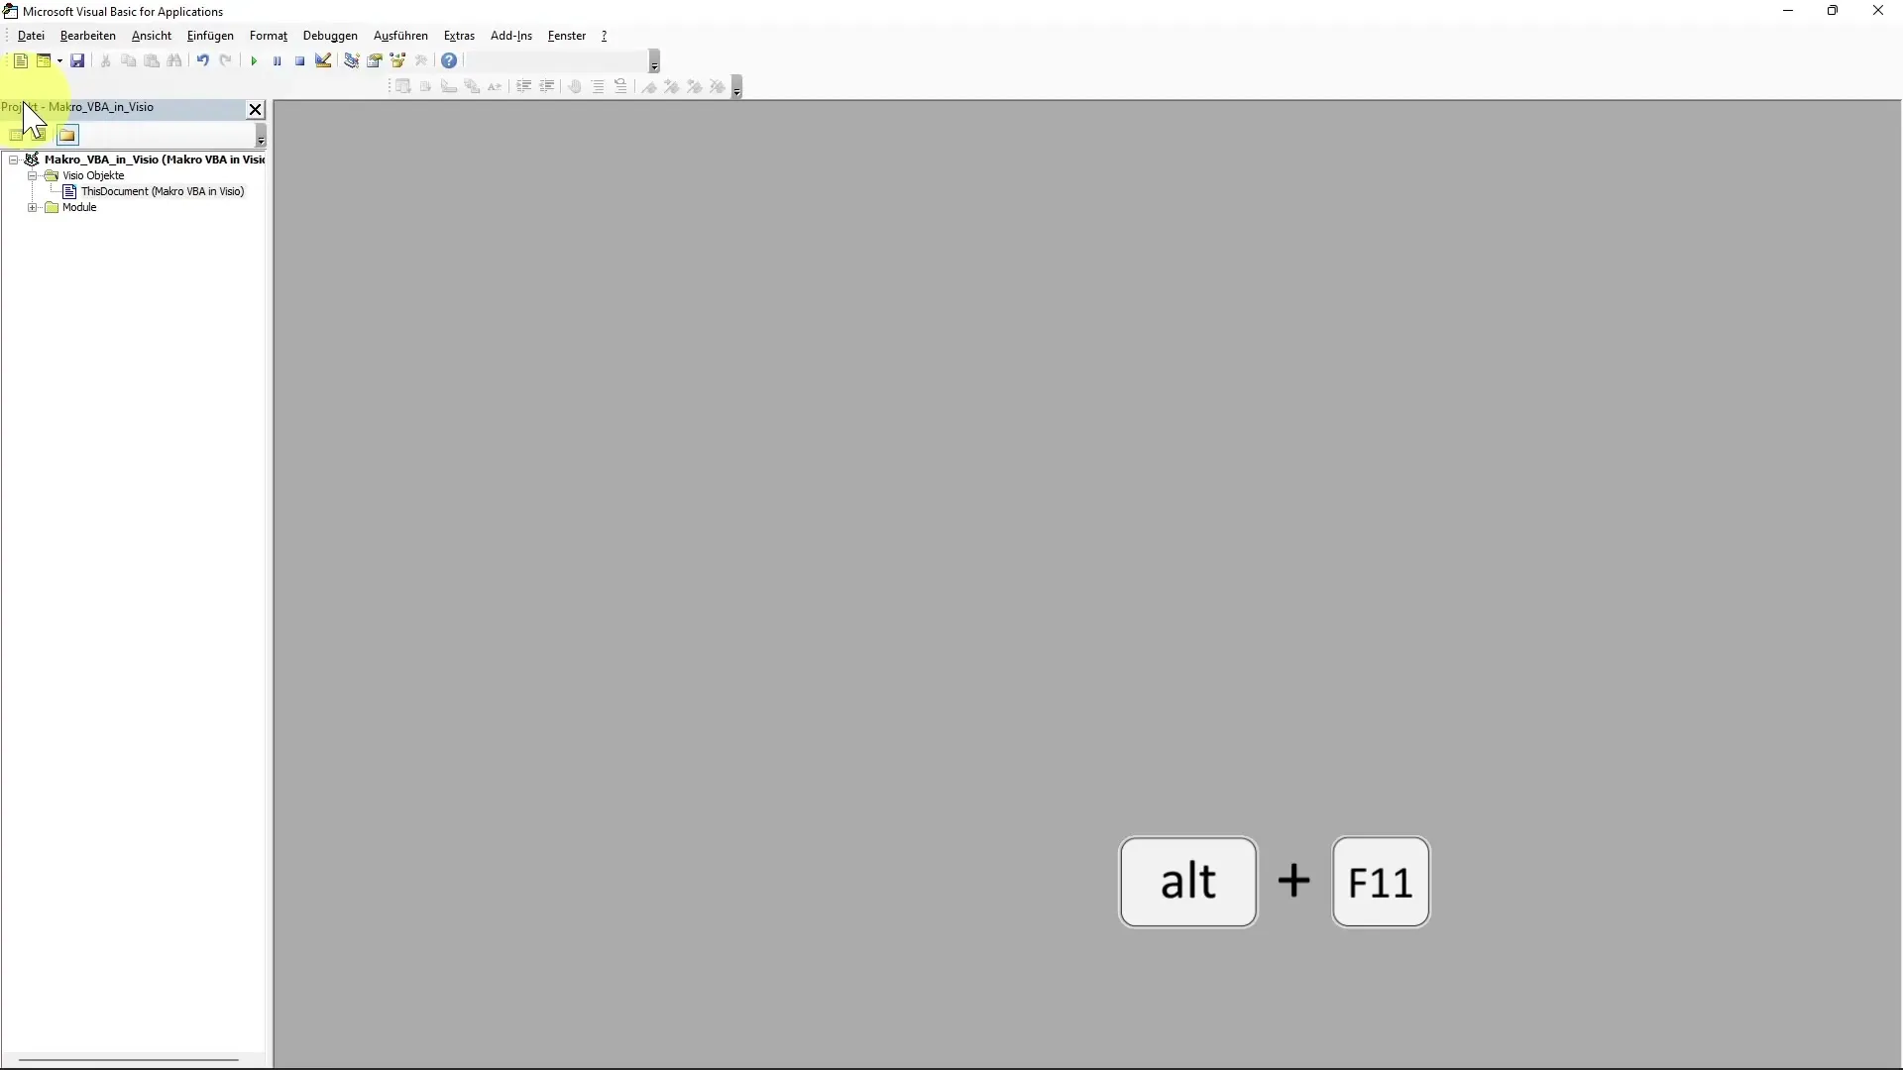Click the Reset/Stop execution icon
The height and width of the screenshot is (1070, 1903).
pos(298,61)
